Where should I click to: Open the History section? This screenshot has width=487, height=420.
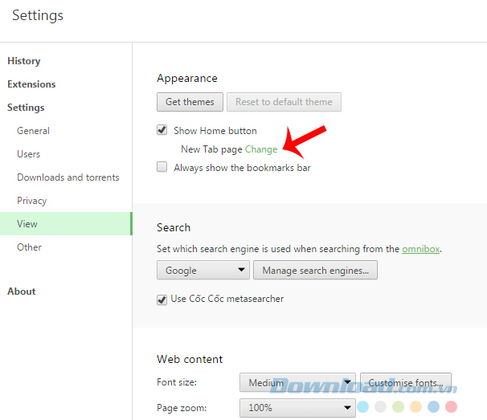[x=23, y=61]
